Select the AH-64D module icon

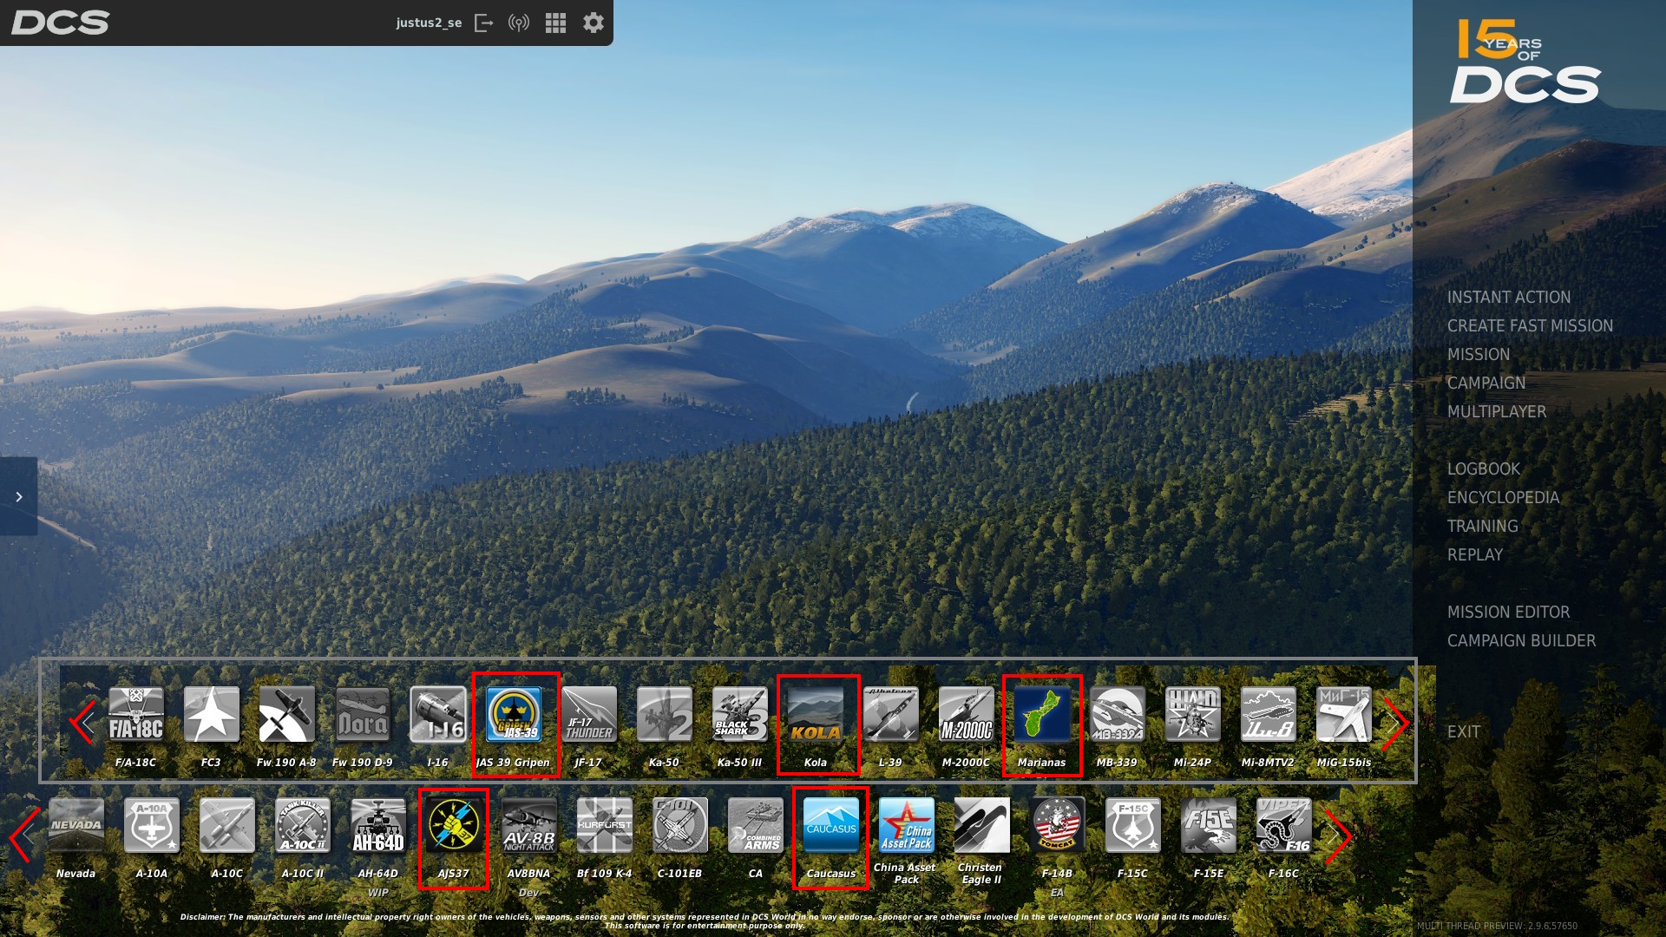click(377, 826)
